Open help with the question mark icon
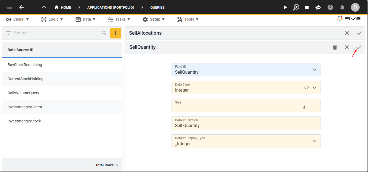Image resolution: width=368 pixels, height=172 pixels. pyautogui.click(x=330, y=7)
